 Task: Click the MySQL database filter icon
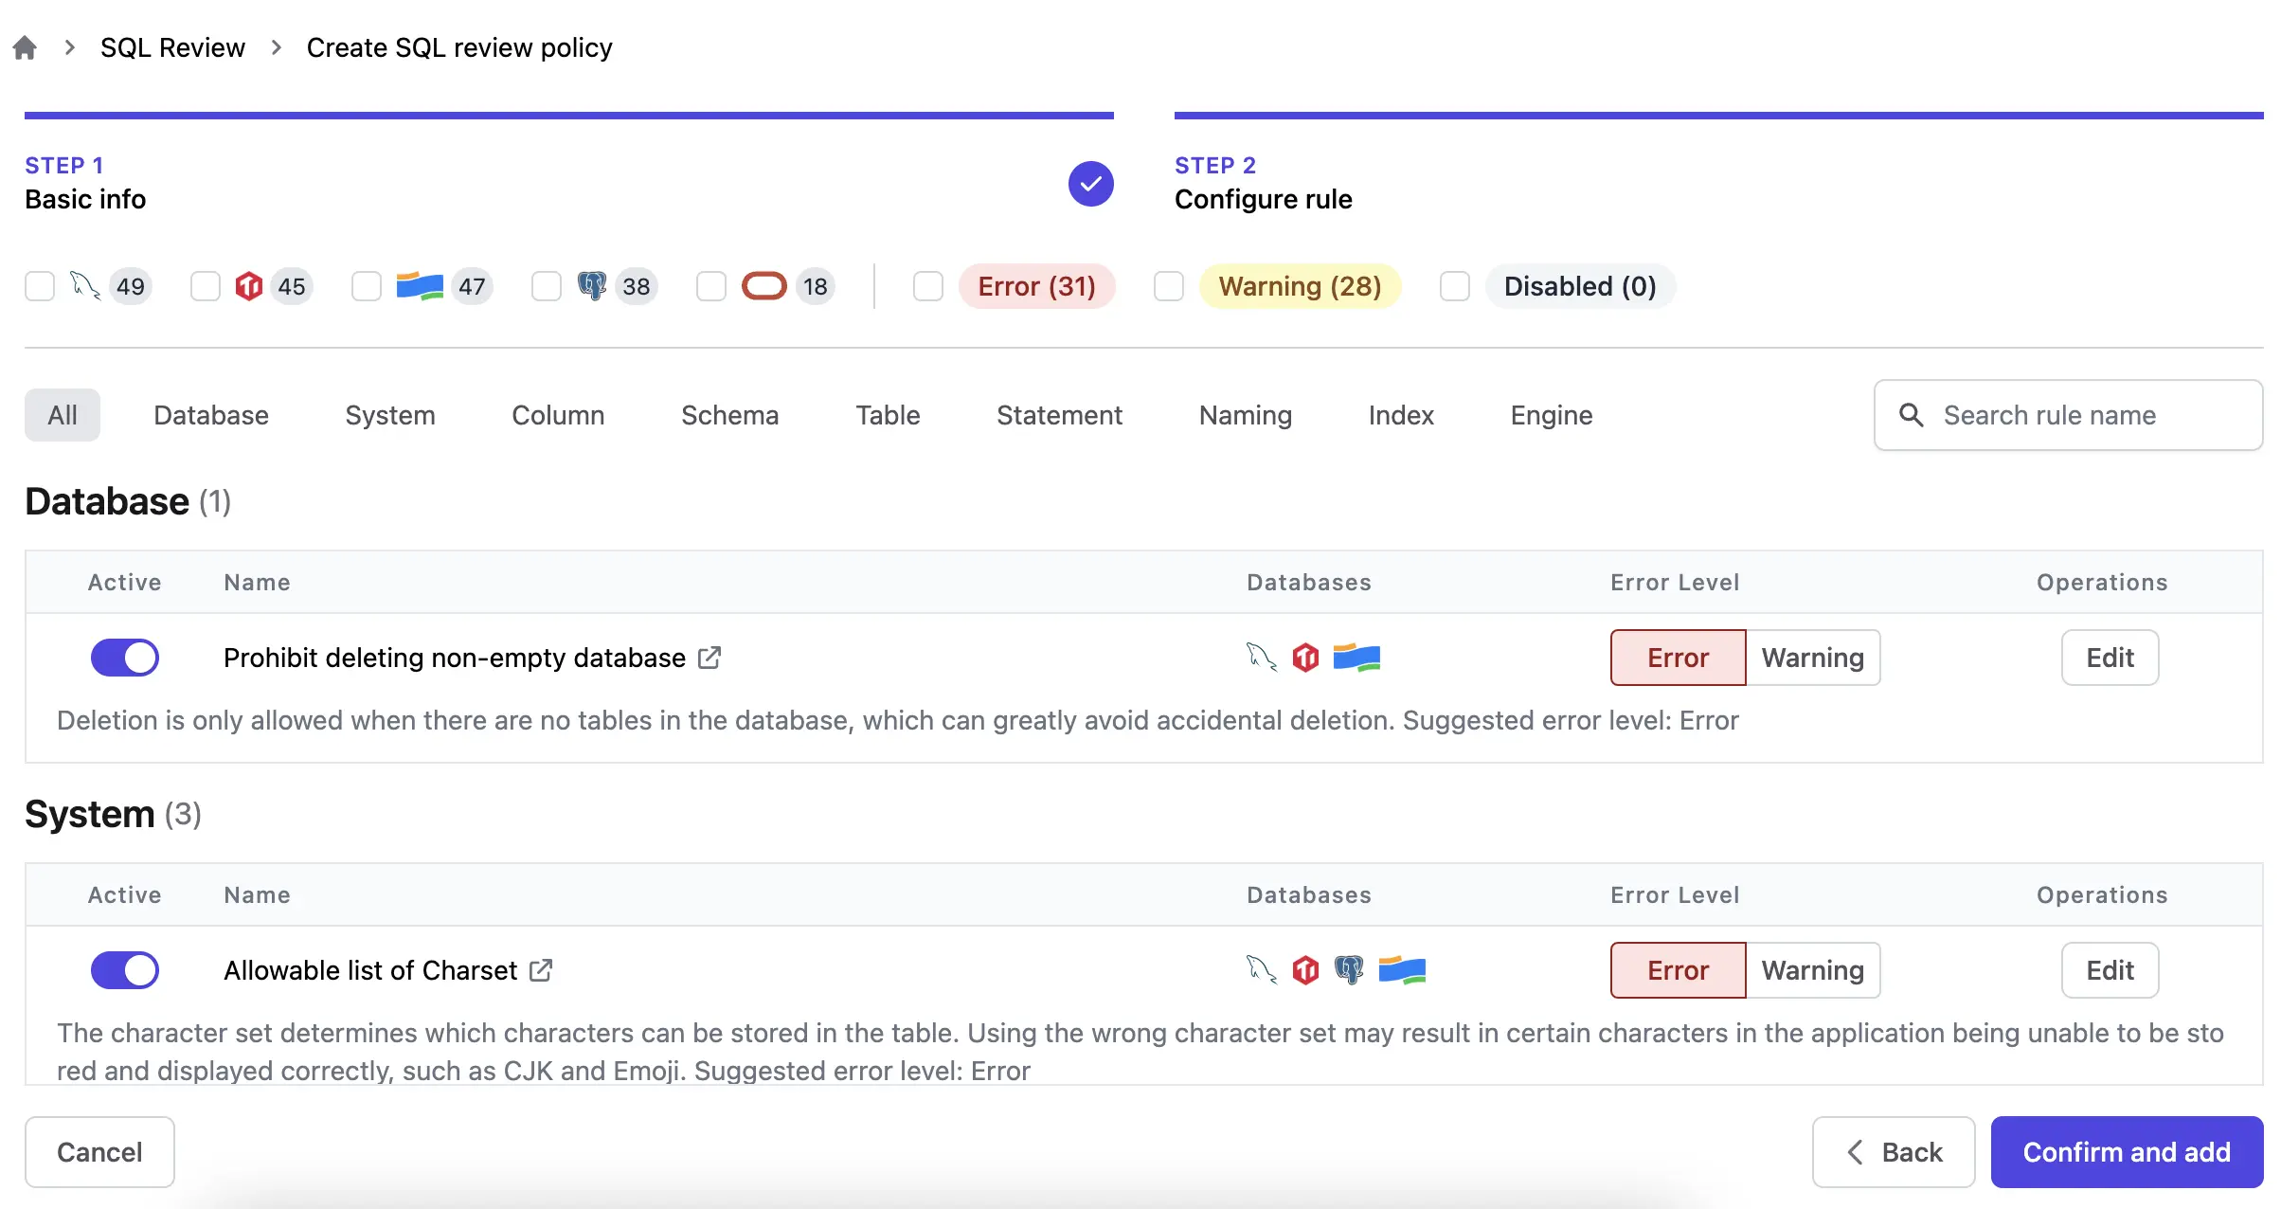pos(84,285)
